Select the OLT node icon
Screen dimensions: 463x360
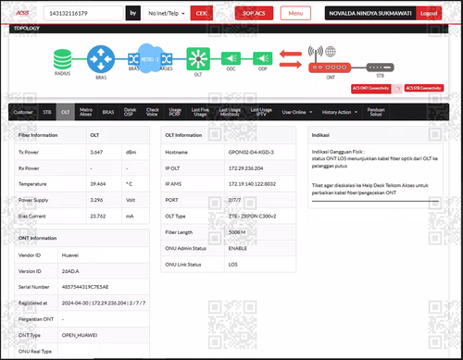(x=198, y=58)
